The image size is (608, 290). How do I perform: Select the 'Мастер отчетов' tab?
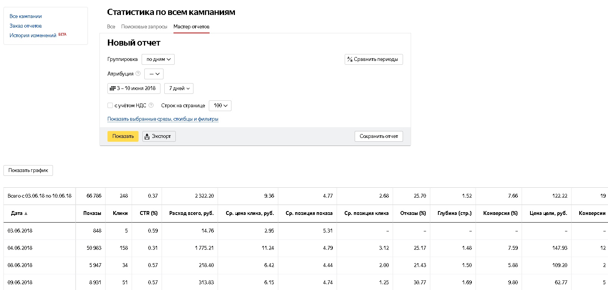(191, 27)
